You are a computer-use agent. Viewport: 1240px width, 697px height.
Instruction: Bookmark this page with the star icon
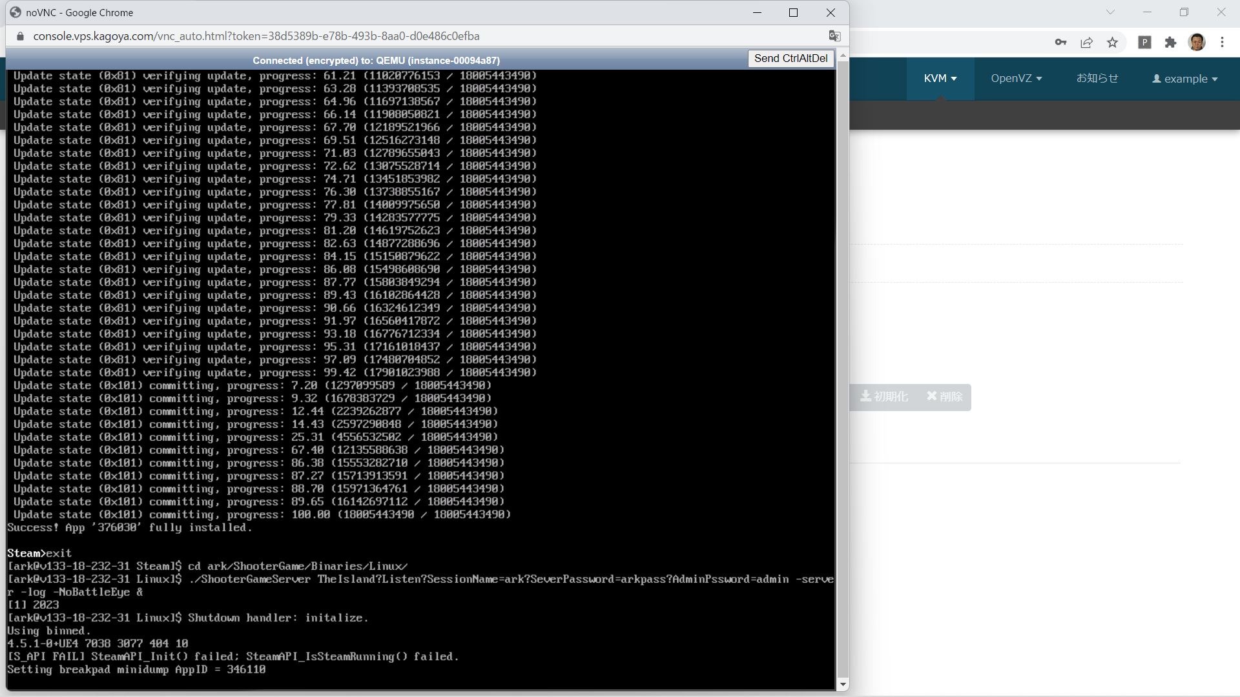click(1112, 43)
